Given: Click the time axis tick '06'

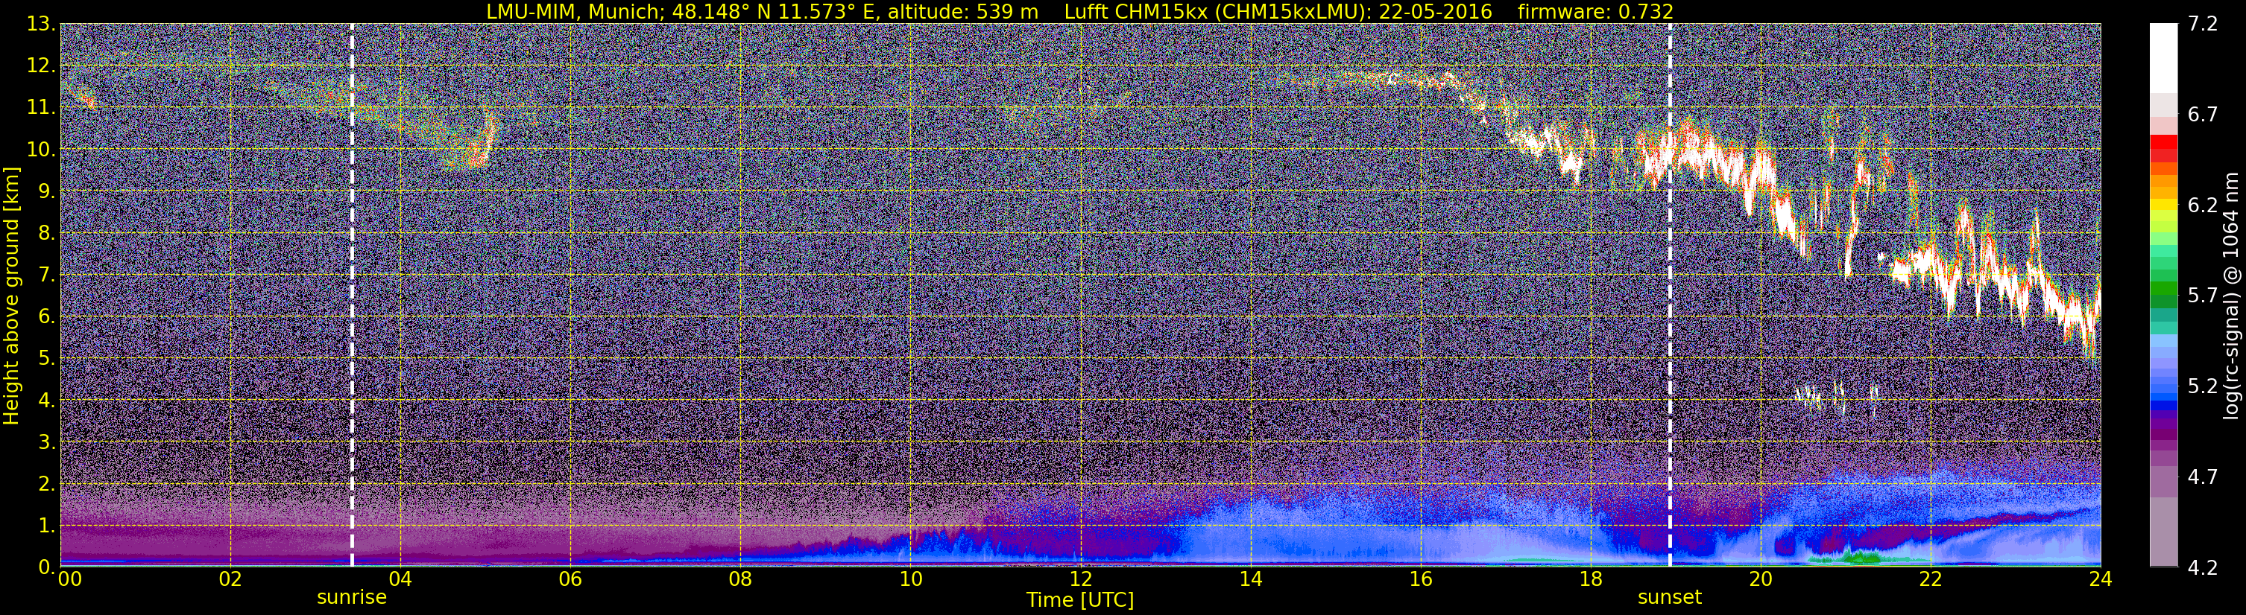Looking at the screenshot, I should [570, 580].
